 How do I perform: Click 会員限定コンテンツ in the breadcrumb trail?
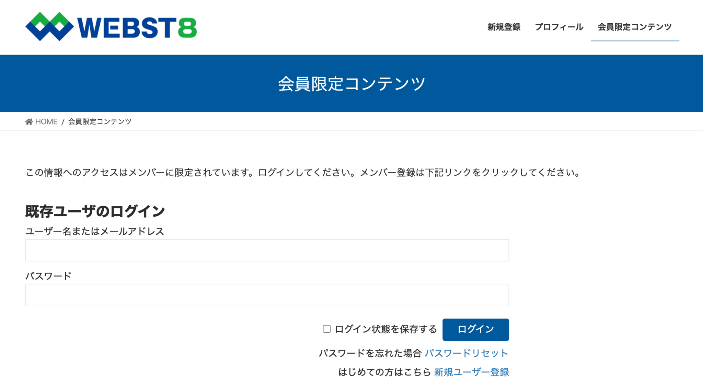[100, 121]
